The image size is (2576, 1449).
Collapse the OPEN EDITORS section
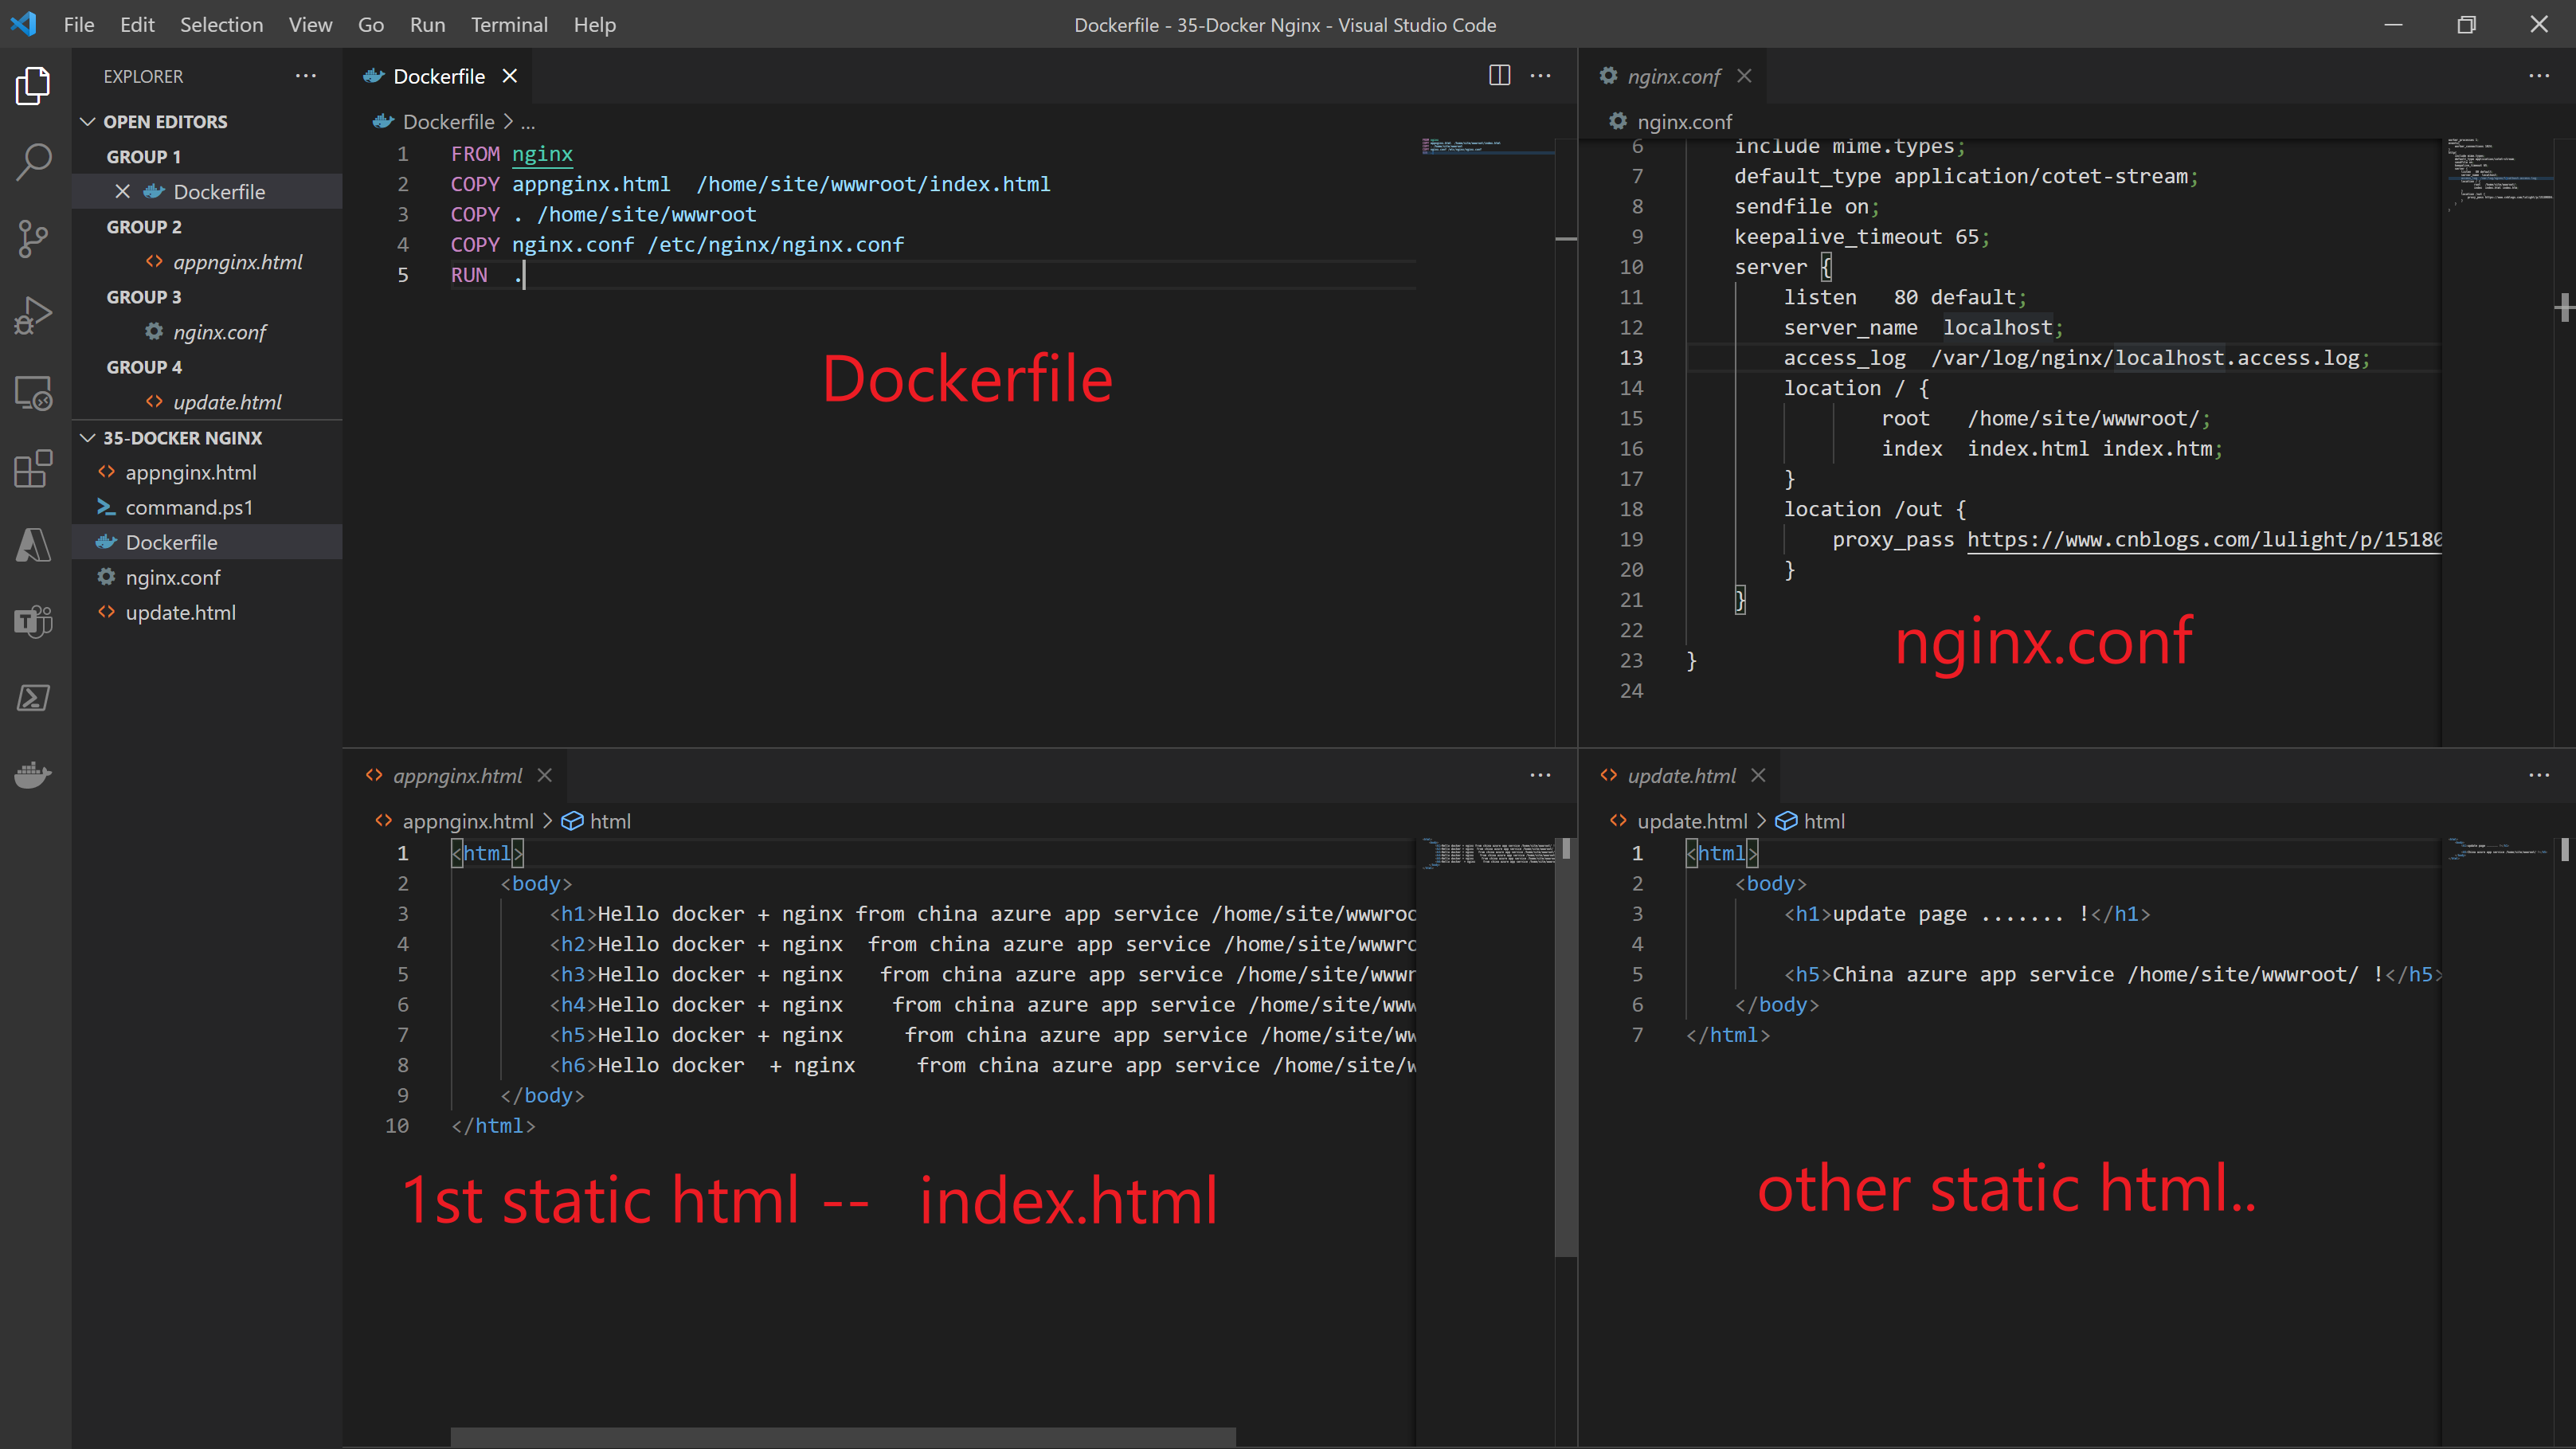tap(88, 122)
